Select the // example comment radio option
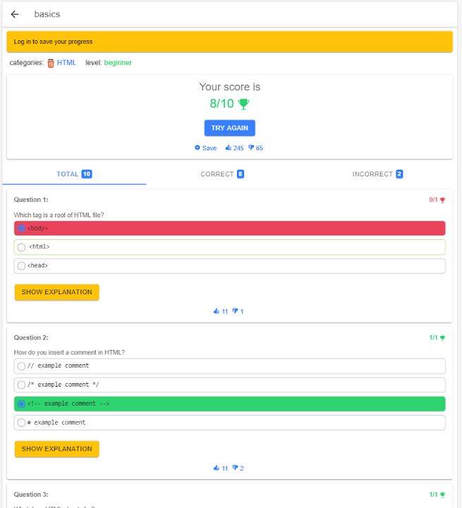 [x=21, y=366]
